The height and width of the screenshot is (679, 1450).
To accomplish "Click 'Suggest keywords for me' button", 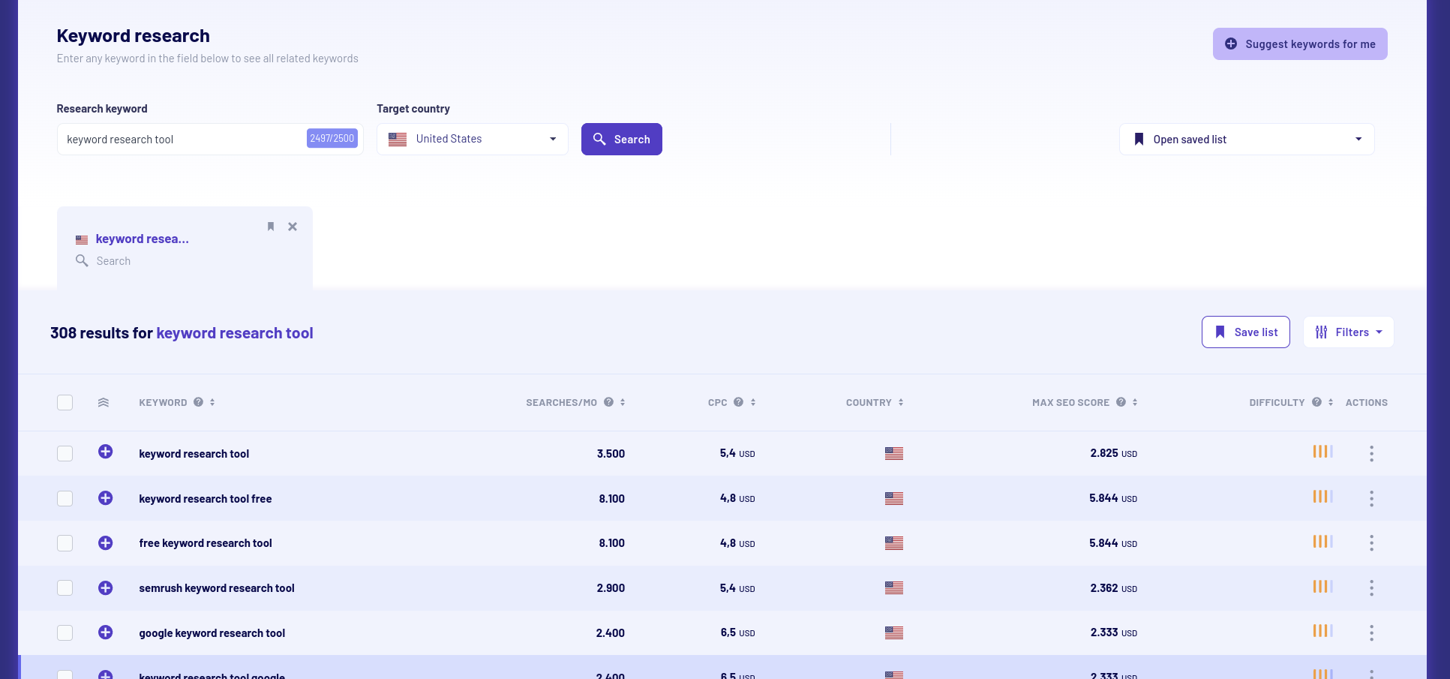I will 1299,44.
